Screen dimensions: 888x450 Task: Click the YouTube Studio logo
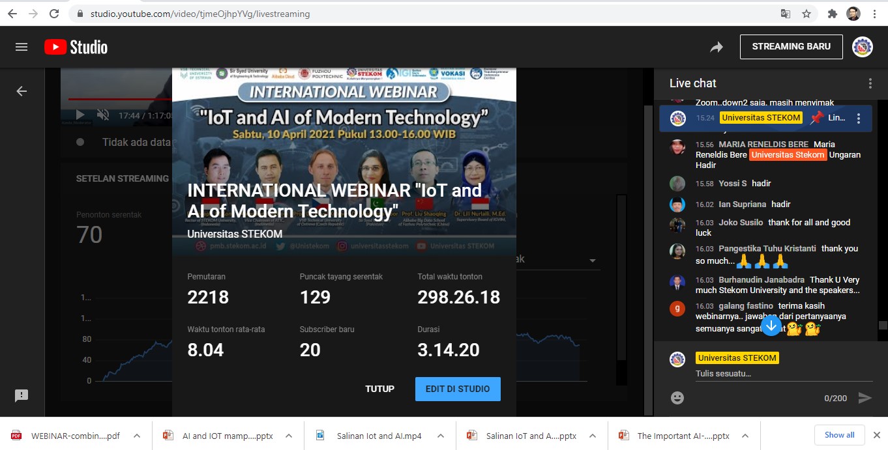click(x=76, y=47)
